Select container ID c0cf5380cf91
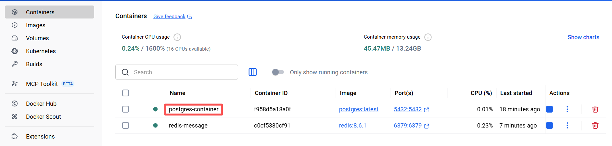 (272, 126)
